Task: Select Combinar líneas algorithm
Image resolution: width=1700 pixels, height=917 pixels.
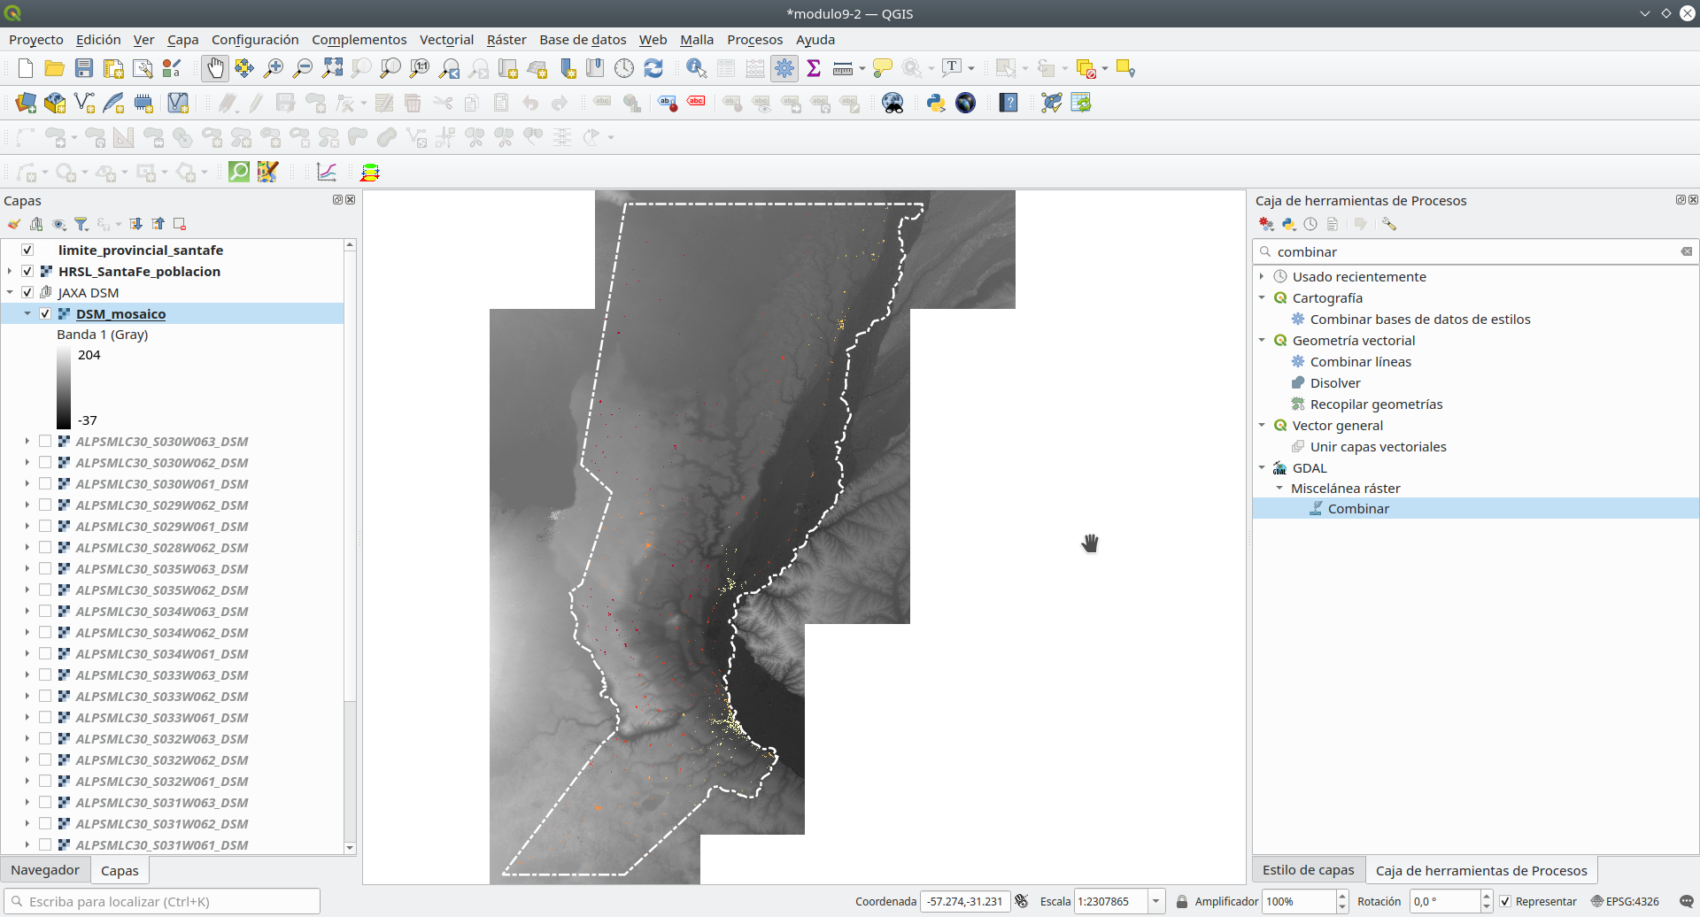Action: click(x=1361, y=361)
